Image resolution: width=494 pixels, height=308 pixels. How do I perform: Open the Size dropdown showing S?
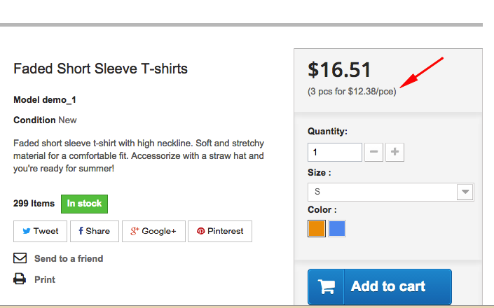382,192
